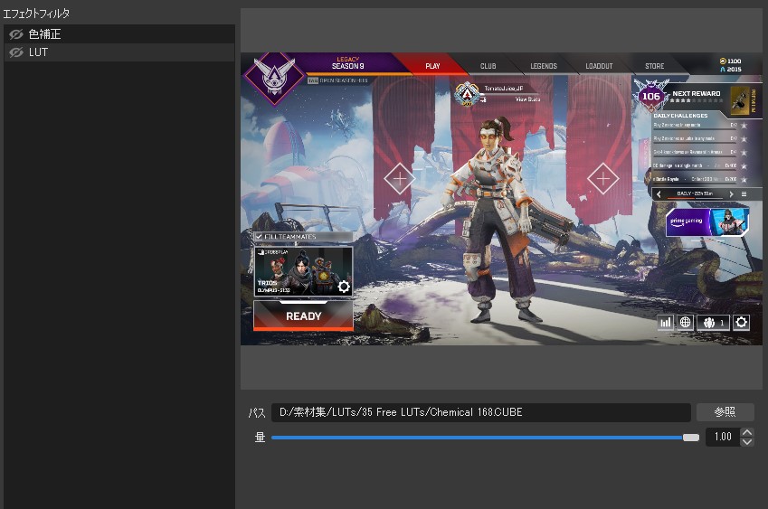Open the stats bar chart icon

click(666, 322)
